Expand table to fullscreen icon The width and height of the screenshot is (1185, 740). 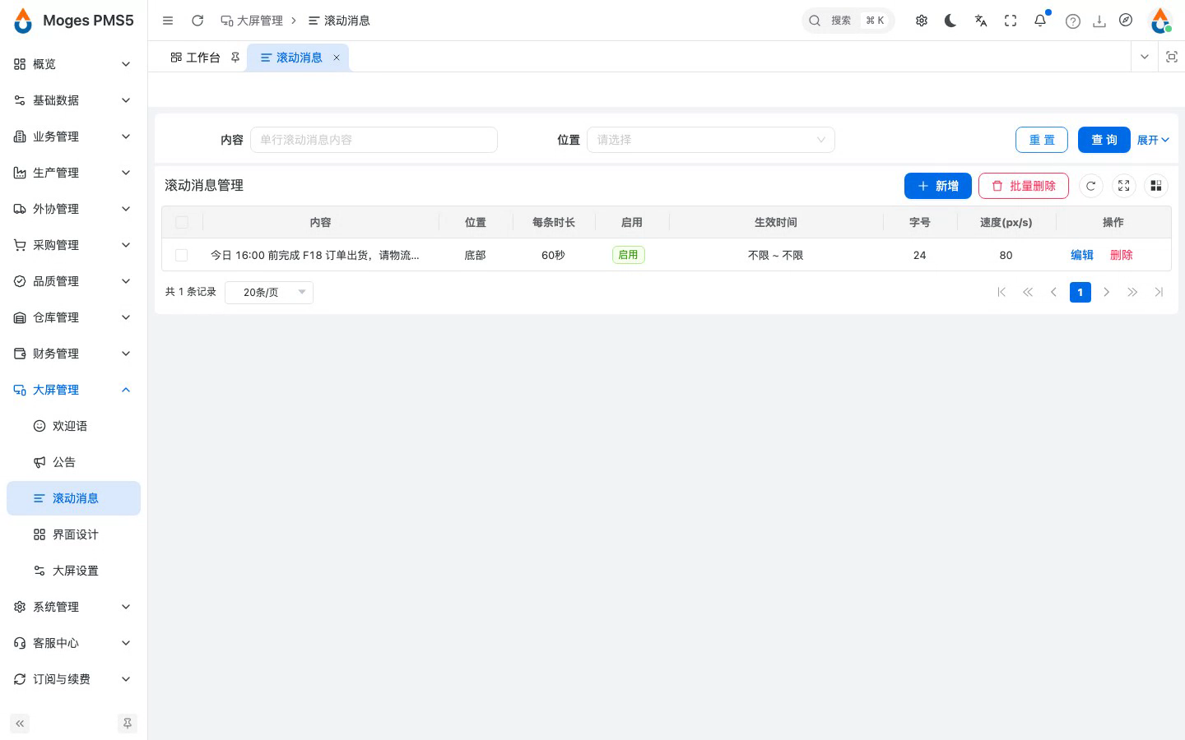click(1123, 186)
